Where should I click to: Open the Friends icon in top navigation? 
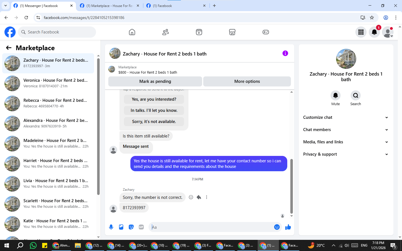tap(166, 32)
